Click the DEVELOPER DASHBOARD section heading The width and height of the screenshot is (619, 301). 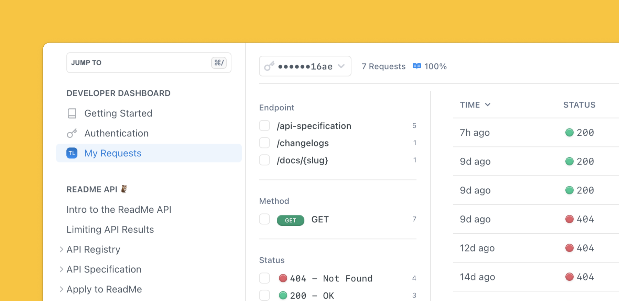point(119,93)
